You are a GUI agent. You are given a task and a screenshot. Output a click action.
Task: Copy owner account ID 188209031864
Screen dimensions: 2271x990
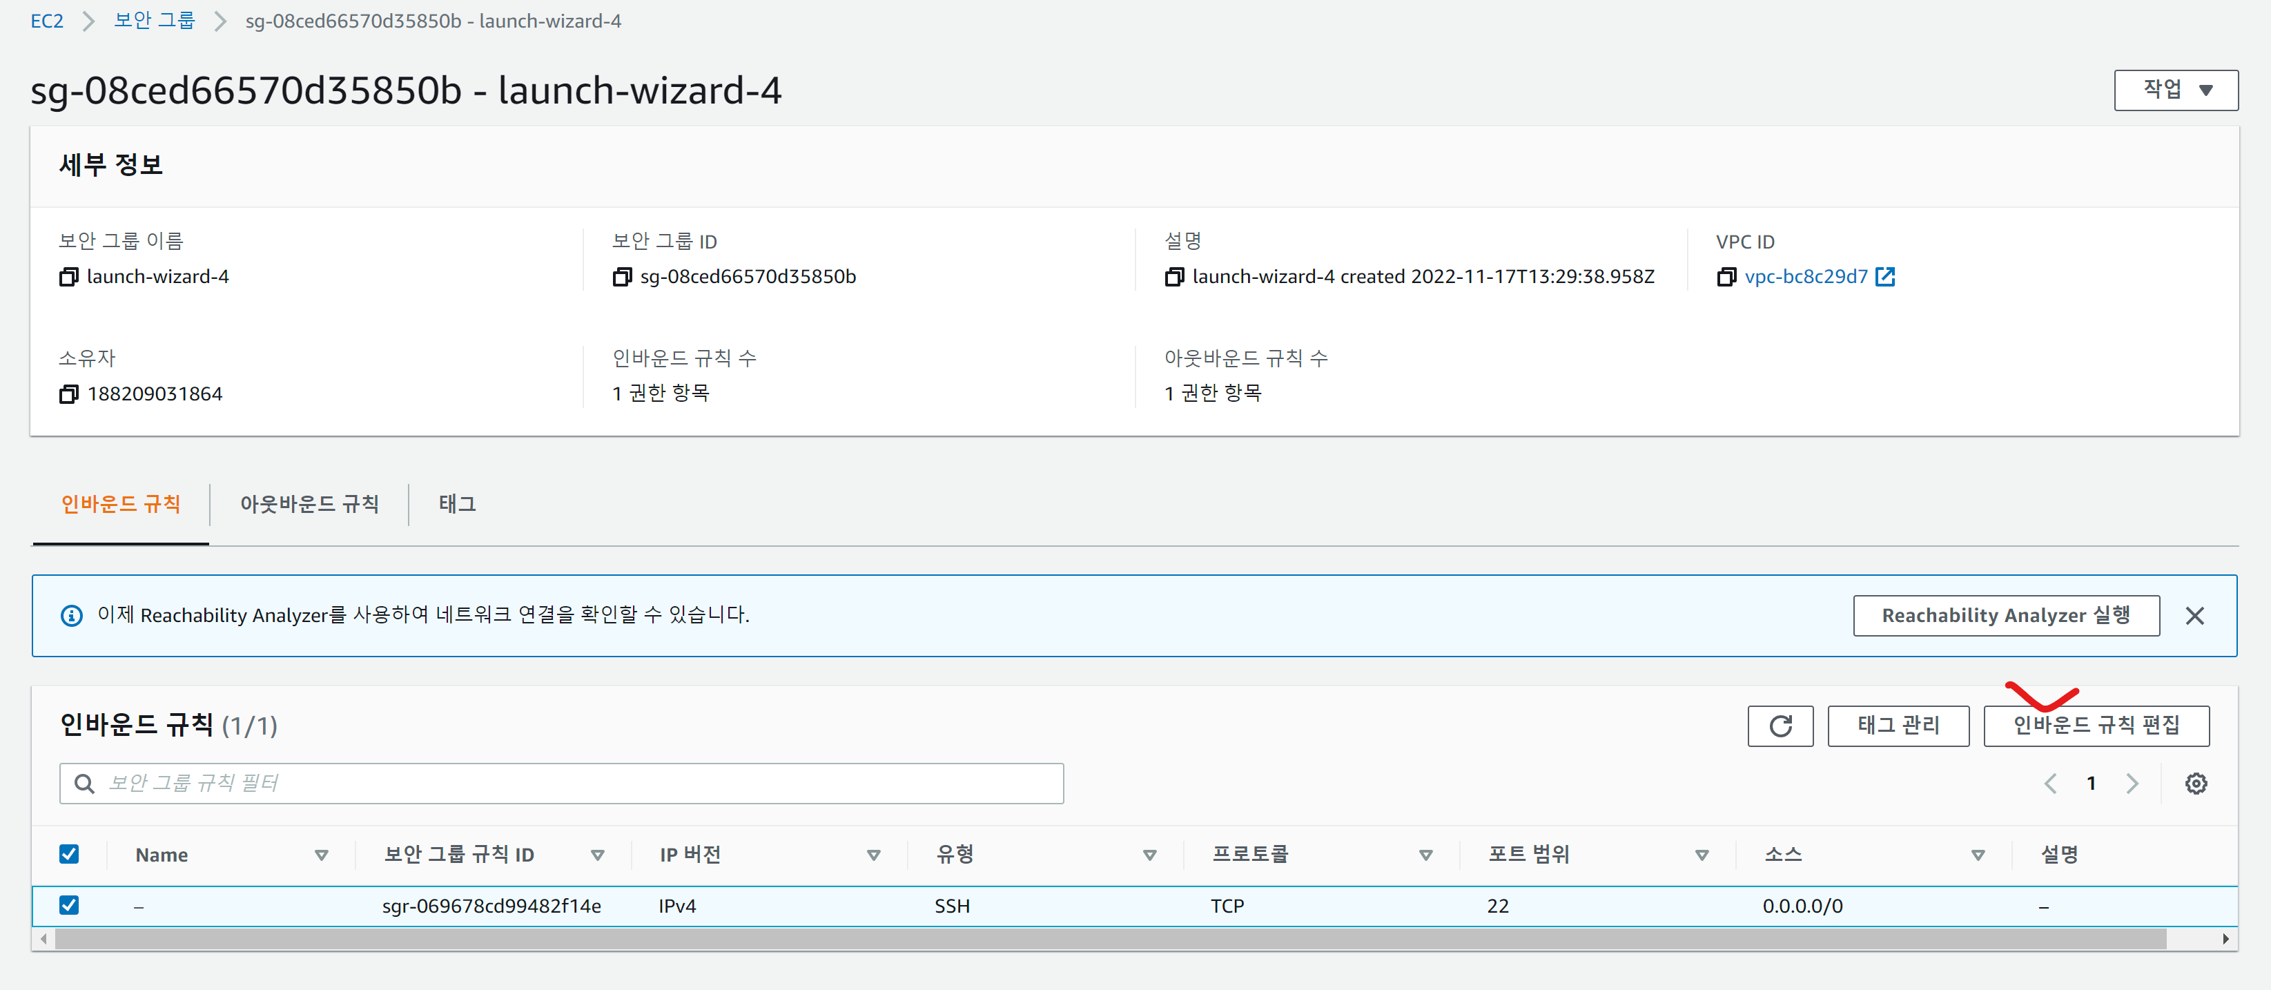tap(69, 394)
